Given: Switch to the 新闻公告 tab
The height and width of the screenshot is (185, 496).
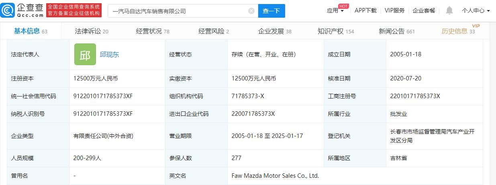Looking at the screenshot, I should coord(397,31).
